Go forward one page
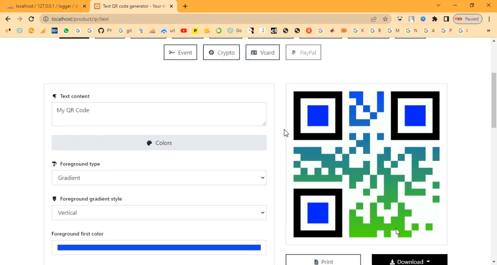The image size is (497, 265). pyautogui.click(x=20, y=19)
